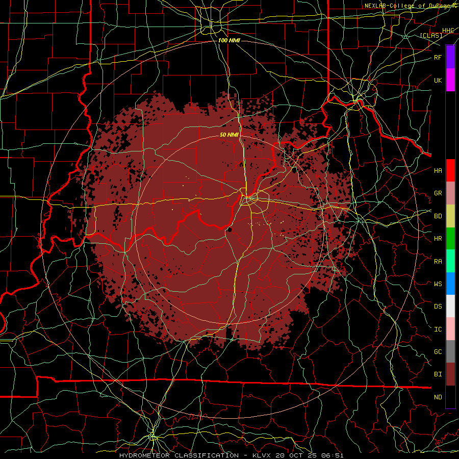Click the DS white legend swatch
Screen dimensions: 459x459
pyautogui.click(x=450, y=306)
